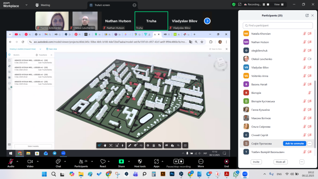Screen dimensions: 318x179
Task: Unmute microphone with the Audio button
Action: 11,161
